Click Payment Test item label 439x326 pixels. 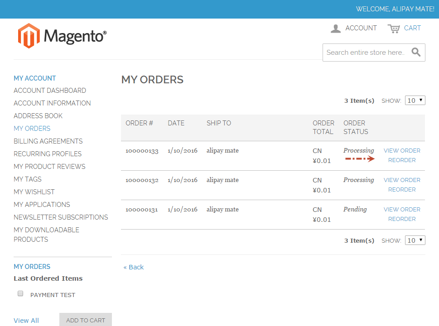click(53, 295)
